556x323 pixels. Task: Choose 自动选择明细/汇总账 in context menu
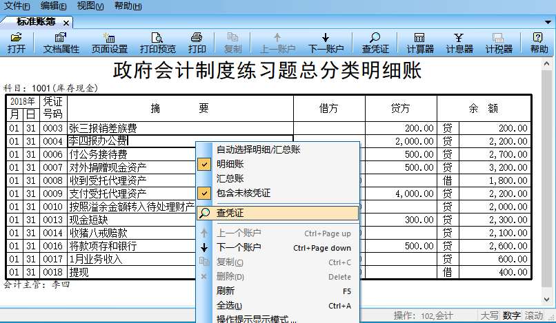pyautogui.click(x=278, y=149)
